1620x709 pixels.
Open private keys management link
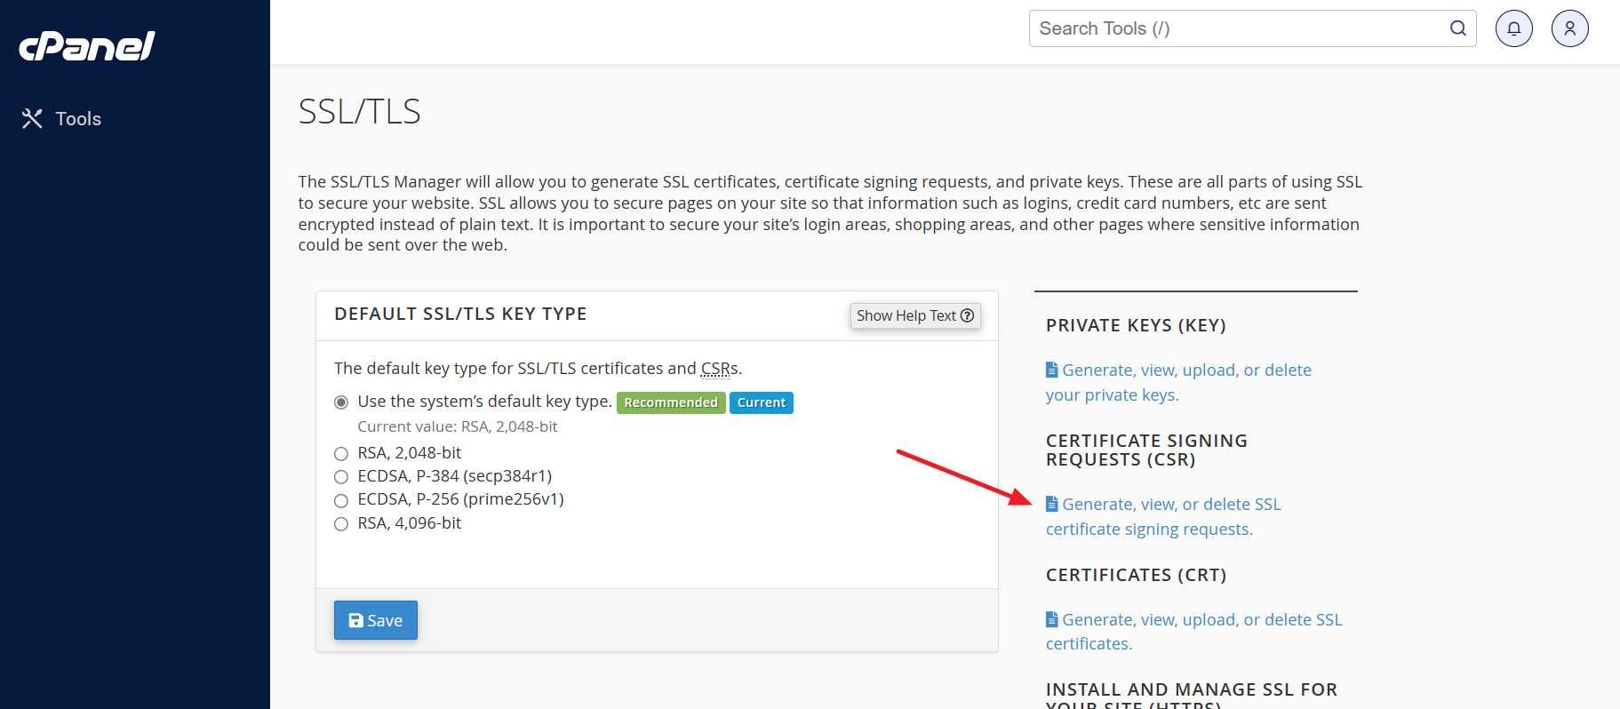pos(1178,382)
